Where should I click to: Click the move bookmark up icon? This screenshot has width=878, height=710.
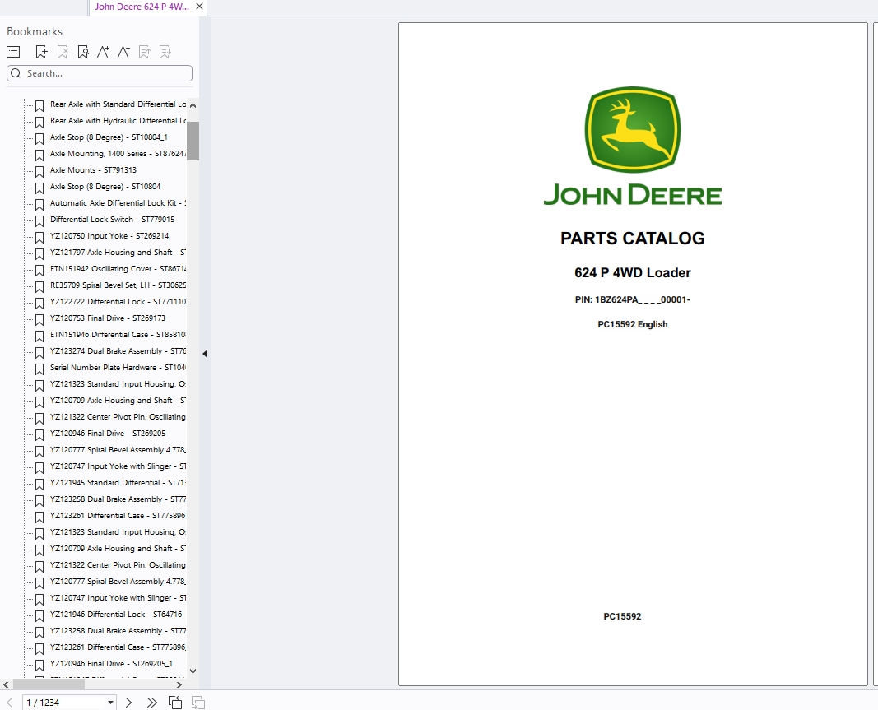pyautogui.click(x=145, y=52)
